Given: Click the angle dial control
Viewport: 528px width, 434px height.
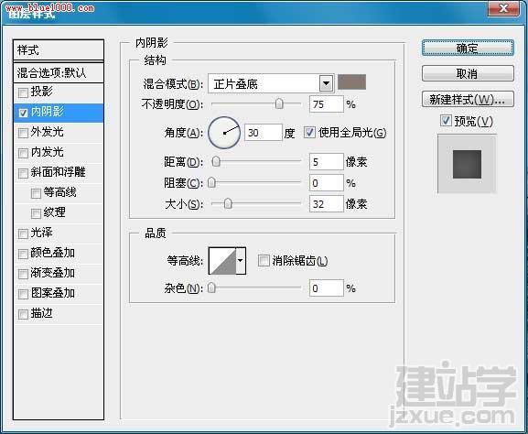Looking at the screenshot, I should (224, 133).
